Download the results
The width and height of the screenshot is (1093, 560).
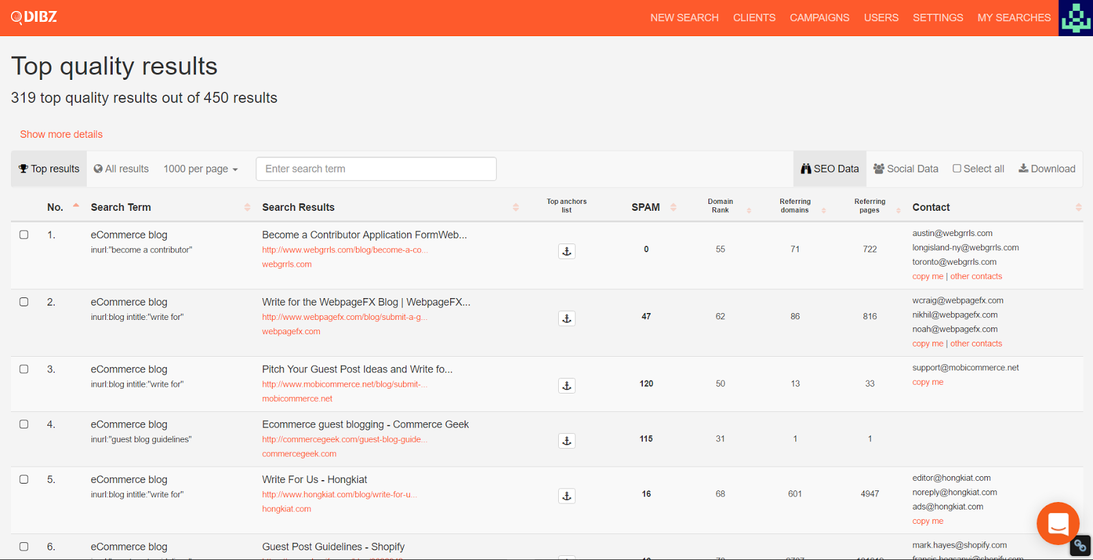1047,168
